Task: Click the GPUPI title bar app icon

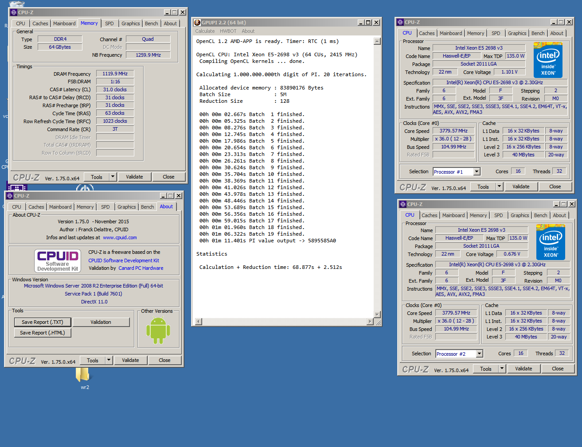Action: pos(197,23)
